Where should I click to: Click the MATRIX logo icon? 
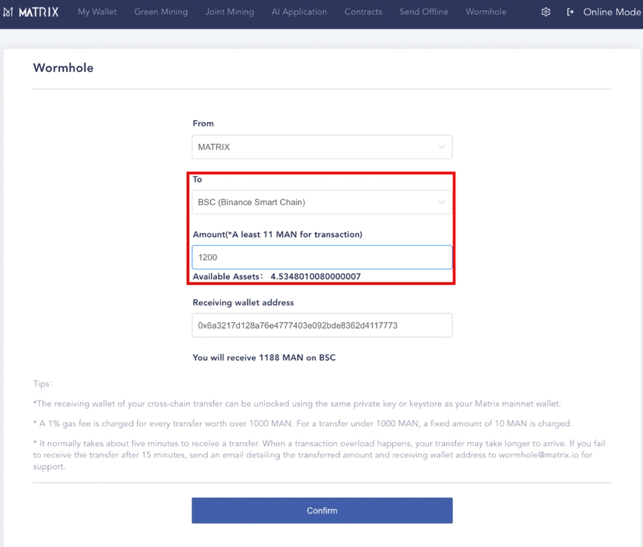click(x=9, y=12)
